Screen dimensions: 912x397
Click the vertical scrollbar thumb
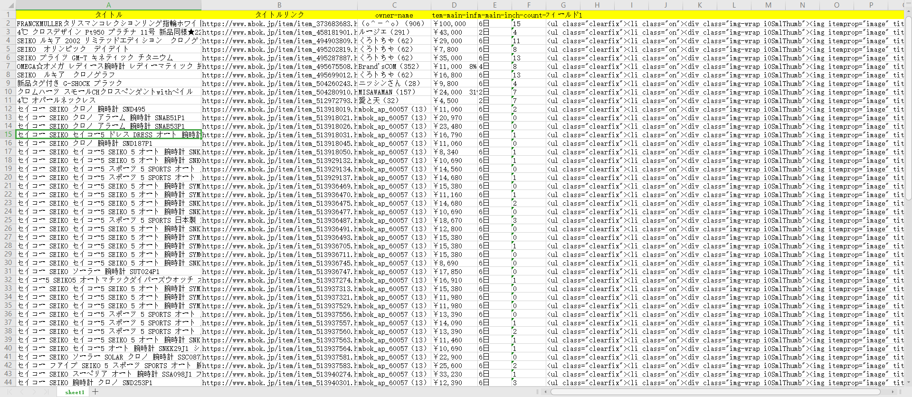(909, 108)
